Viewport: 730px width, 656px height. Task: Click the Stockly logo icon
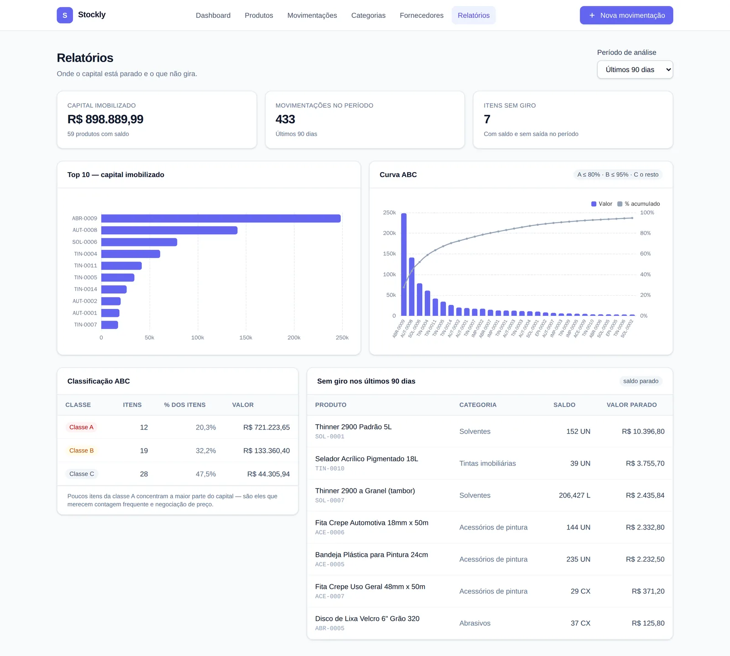tap(65, 15)
